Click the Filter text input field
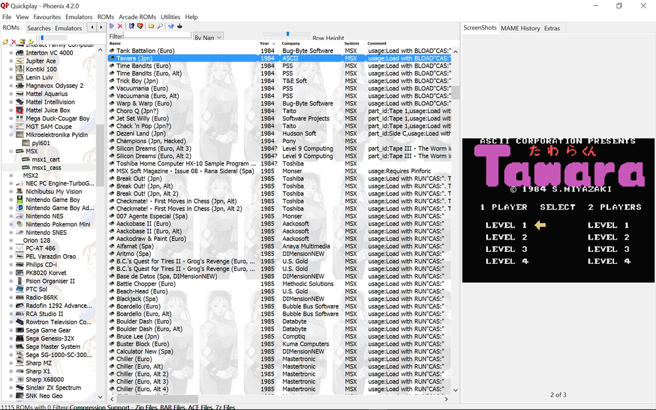The height and width of the screenshot is (410, 656). (x=157, y=35)
